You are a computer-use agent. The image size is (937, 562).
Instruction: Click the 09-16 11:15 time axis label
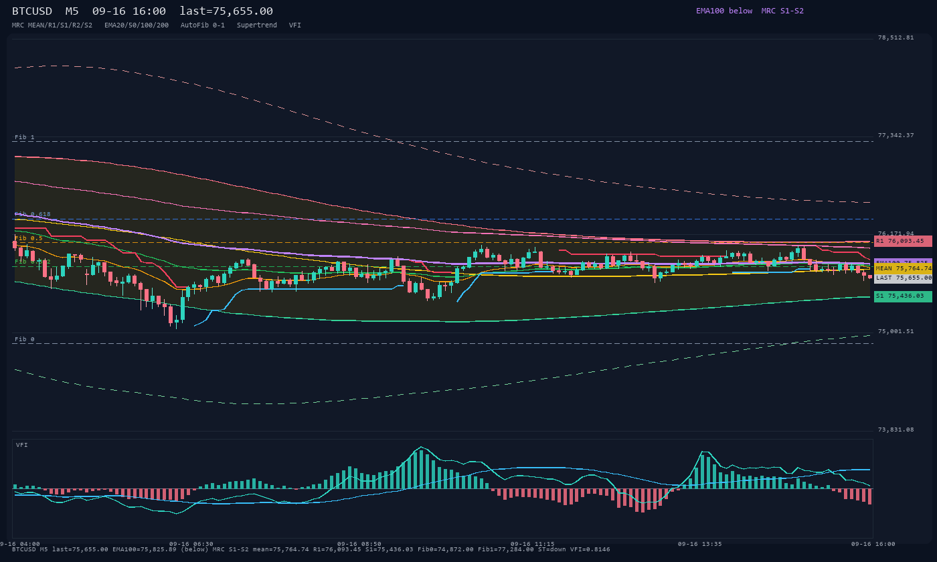click(532, 544)
